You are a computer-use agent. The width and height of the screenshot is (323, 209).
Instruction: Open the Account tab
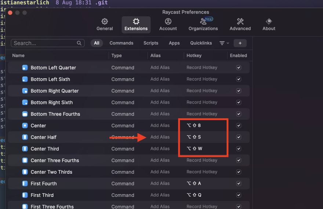[x=168, y=25]
